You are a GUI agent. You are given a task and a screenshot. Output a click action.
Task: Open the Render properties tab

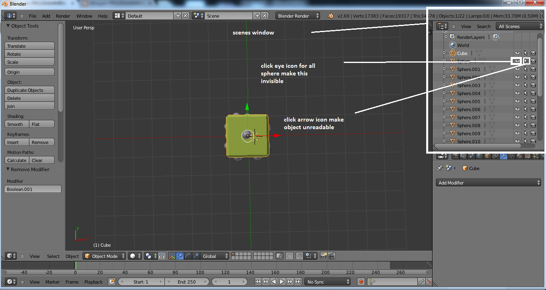point(456,156)
